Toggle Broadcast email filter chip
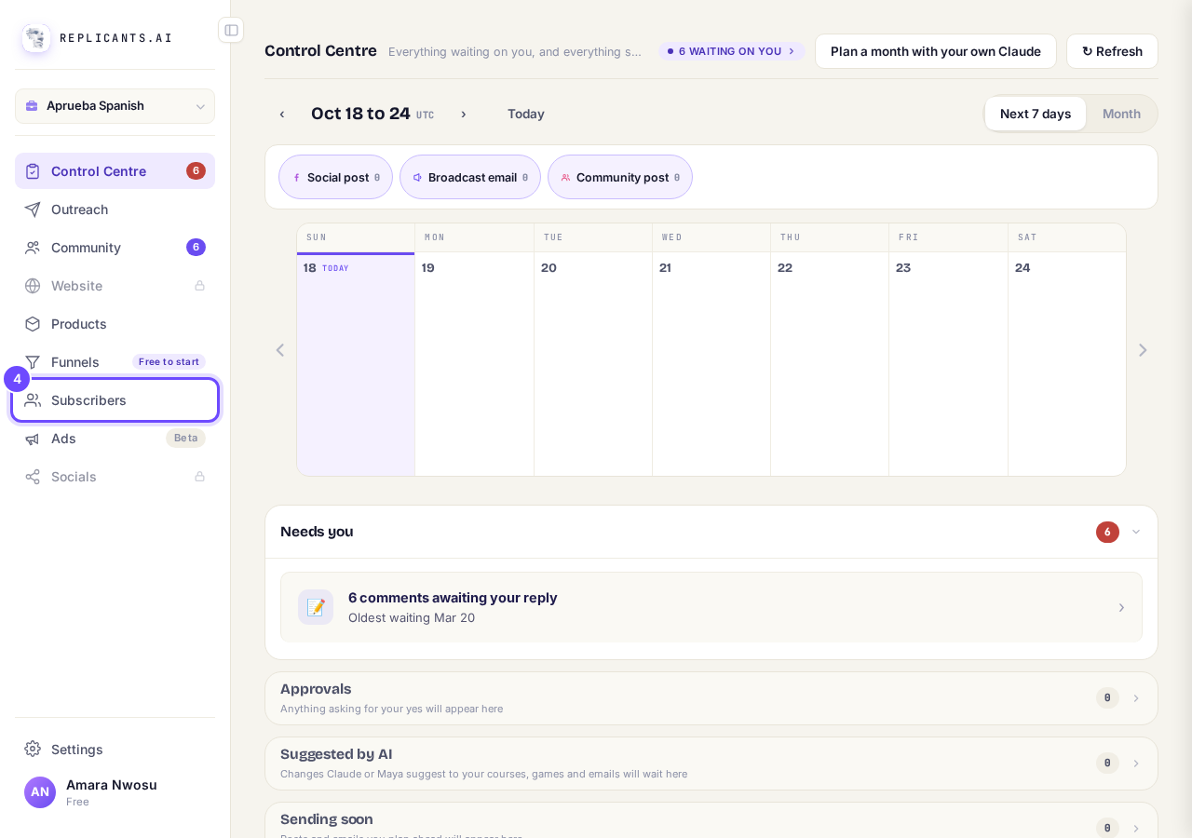 [x=470, y=177]
